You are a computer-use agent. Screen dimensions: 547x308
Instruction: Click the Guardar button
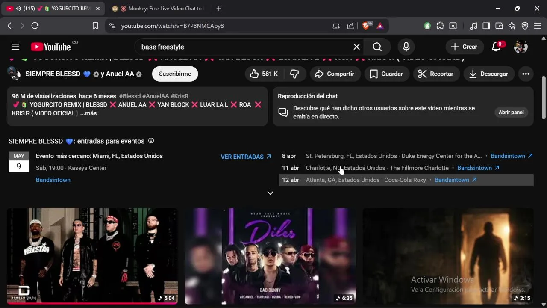click(386, 74)
